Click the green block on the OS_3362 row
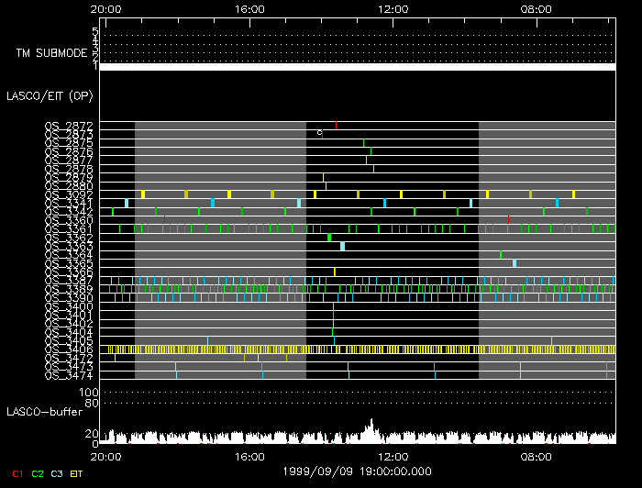Screen dimensions: 642x488 (329, 238)
